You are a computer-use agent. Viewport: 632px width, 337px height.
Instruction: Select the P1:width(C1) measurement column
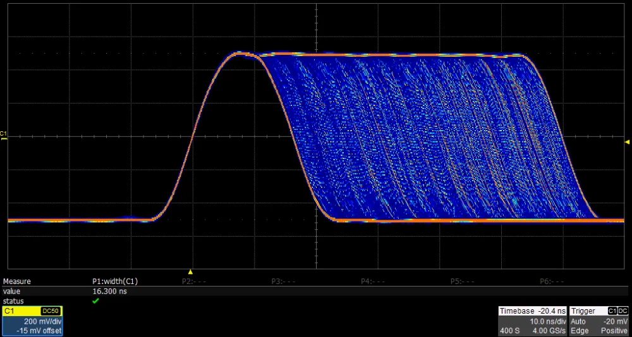tap(115, 281)
